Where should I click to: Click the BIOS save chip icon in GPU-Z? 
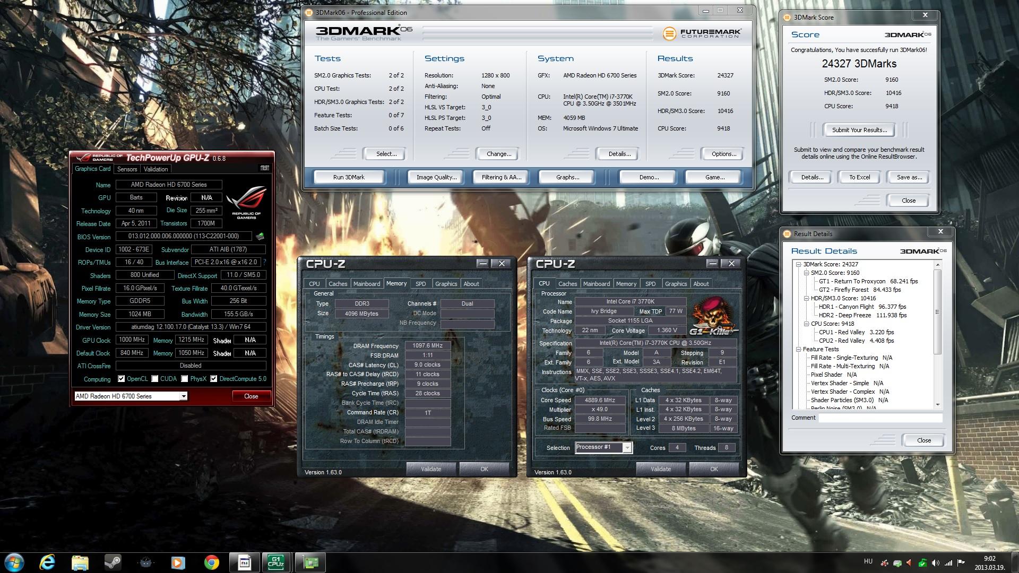[x=260, y=236]
